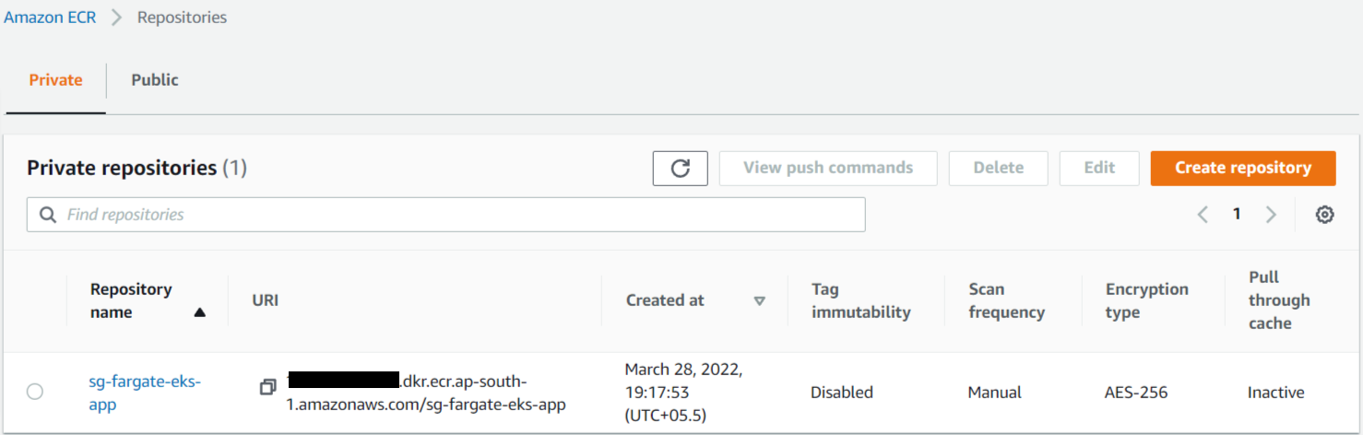Open the sg-fargate-eks-app repository link
1363x435 pixels.
coord(145,393)
